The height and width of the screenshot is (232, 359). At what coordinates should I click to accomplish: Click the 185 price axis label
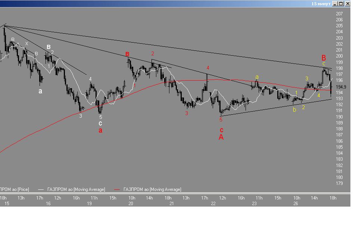339,147
